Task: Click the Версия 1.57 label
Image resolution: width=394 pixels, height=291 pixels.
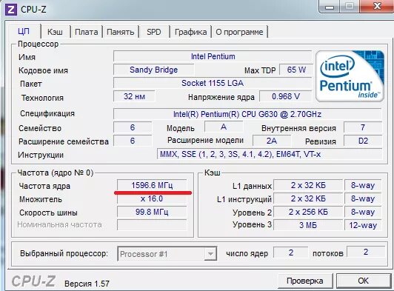Action: 87,284
